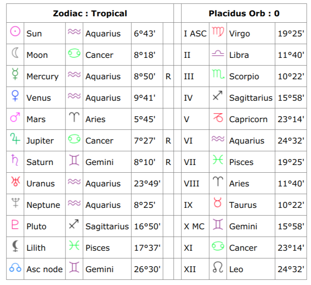This screenshot has height=285, width=311.
Task: Click the green Mercury glyph
Action: click(x=15, y=74)
